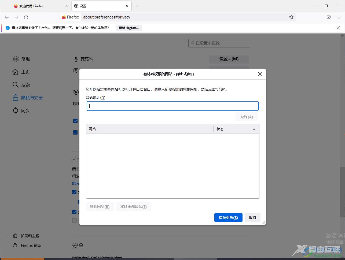
Task: Open a new tab with plus
Action: coord(137,6)
